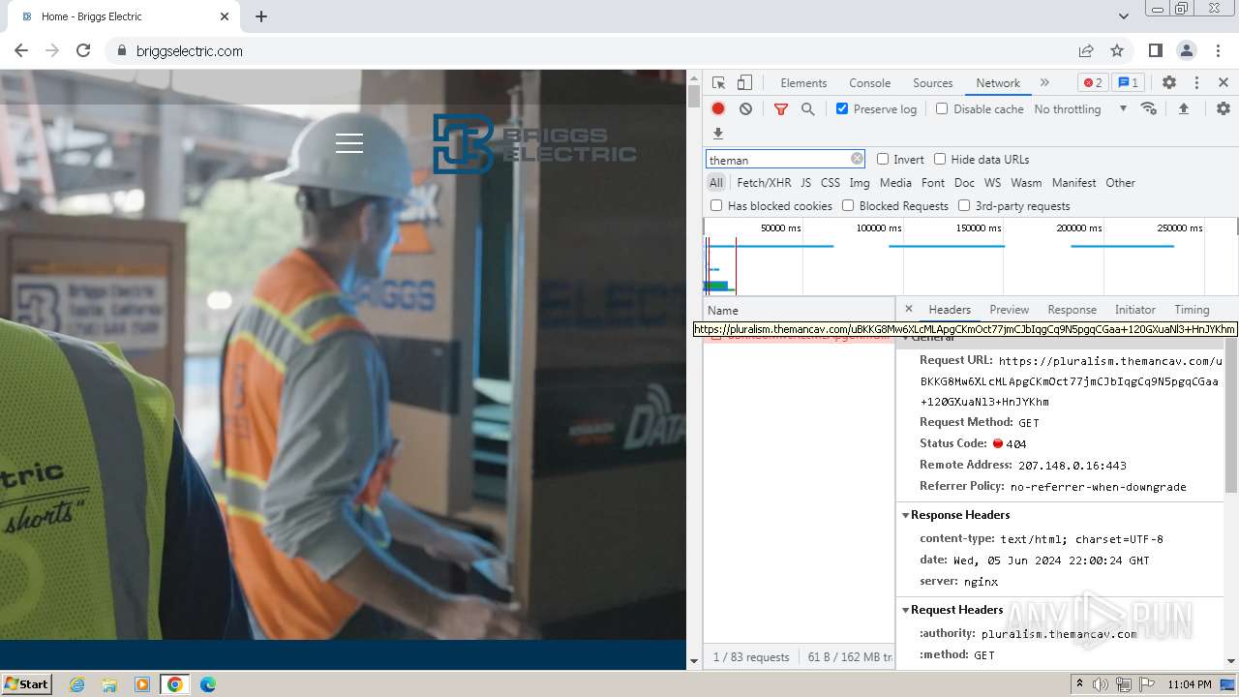Open the Initiator tab
Image resolution: width=1239 pixels, height=697 pixels.
pos(1134,309)
